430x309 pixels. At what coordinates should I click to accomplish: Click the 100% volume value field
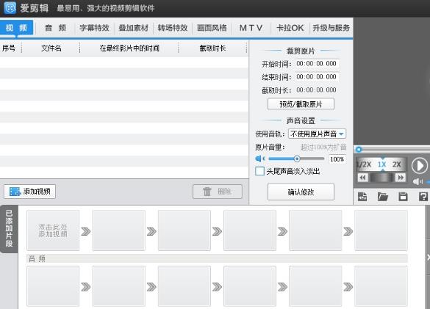pyautogui.click(x=337, y=159)
